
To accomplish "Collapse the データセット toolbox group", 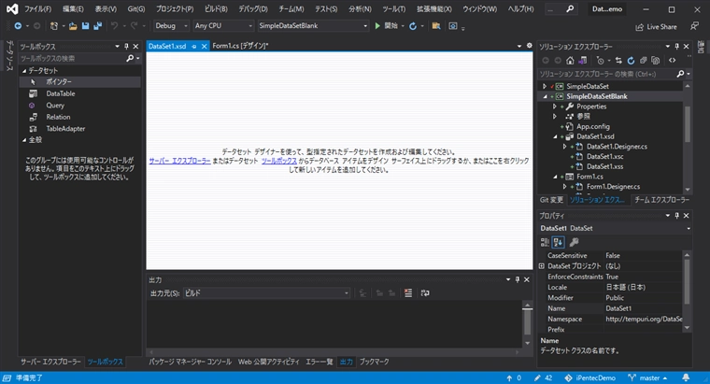I will pyautogui.click(x=24, y=71).
